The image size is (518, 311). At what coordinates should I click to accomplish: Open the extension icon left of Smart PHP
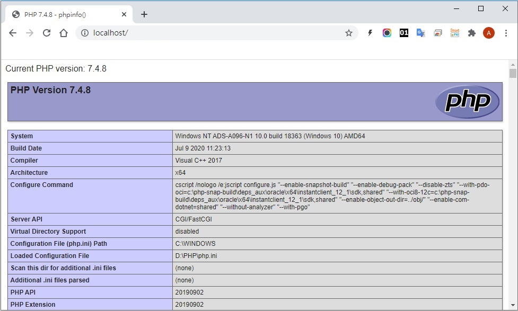[x=438, y=33]
